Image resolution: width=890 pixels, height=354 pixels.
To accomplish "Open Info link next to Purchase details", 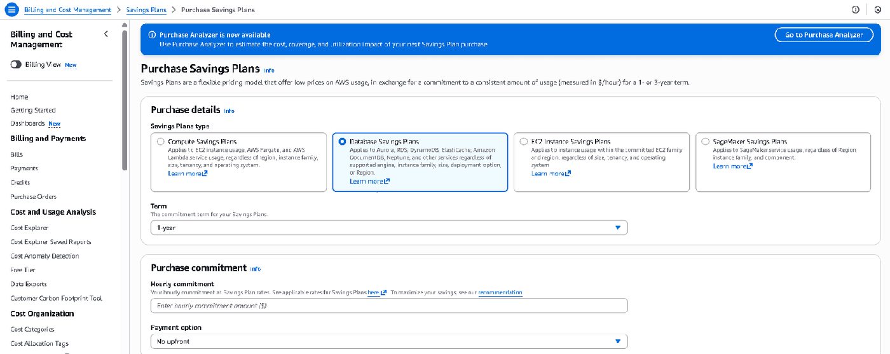I will click(x=229, y=111).
